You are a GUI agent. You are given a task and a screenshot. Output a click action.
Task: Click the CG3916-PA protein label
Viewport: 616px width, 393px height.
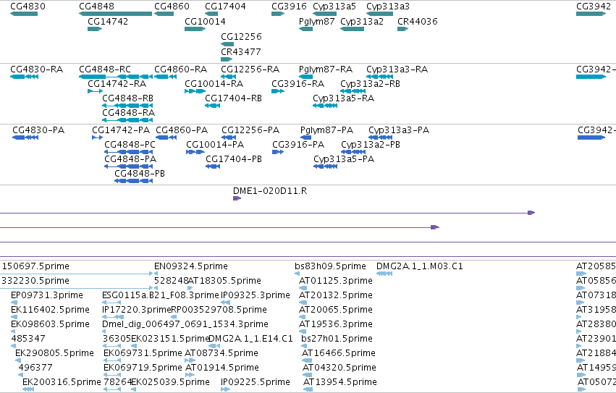tap(298, 145)
